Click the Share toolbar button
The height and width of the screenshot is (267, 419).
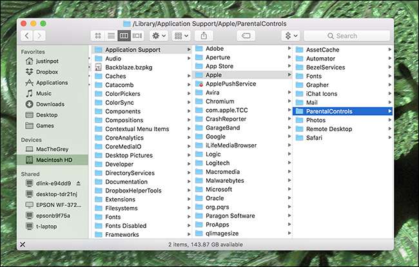pyautogui.click(x=204, y=36)
